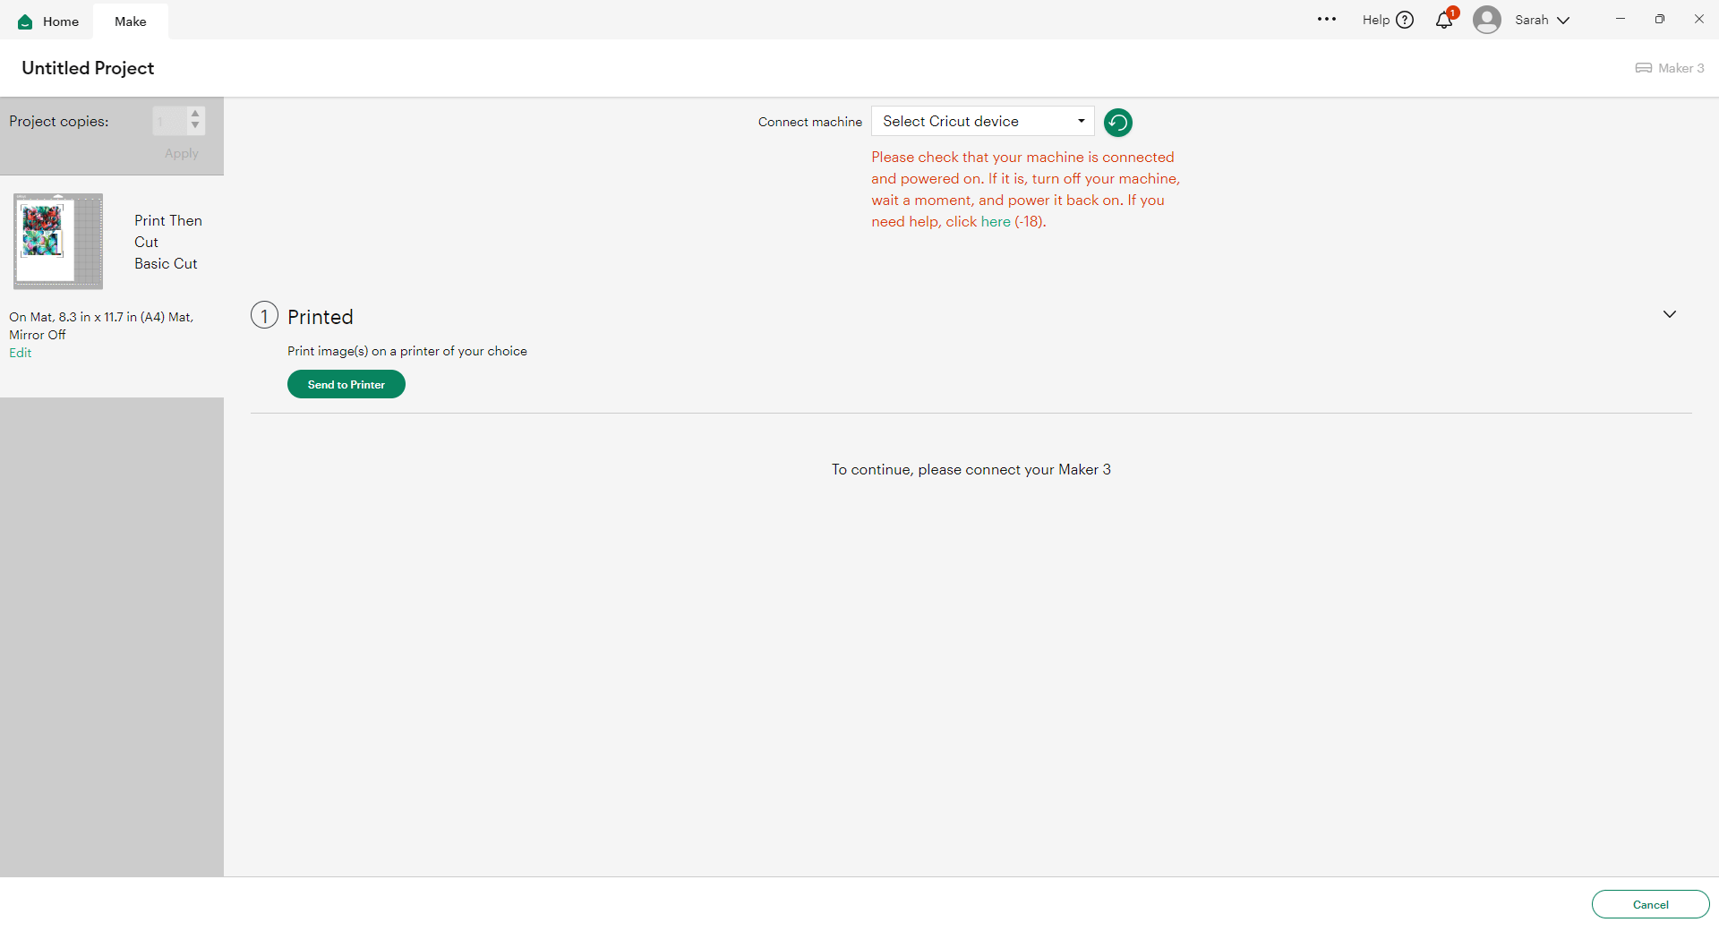Screen dimensions: 1719x931
Task: Collapse the Printed step section
Action: coord(1670,314)
